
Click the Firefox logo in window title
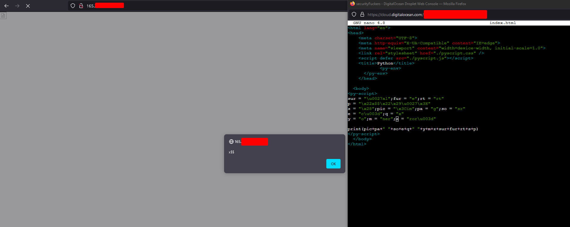click(352, 4)
